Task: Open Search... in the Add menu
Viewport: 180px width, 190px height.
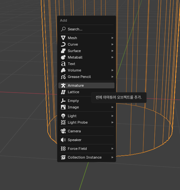Action: [x=86, y=29]
